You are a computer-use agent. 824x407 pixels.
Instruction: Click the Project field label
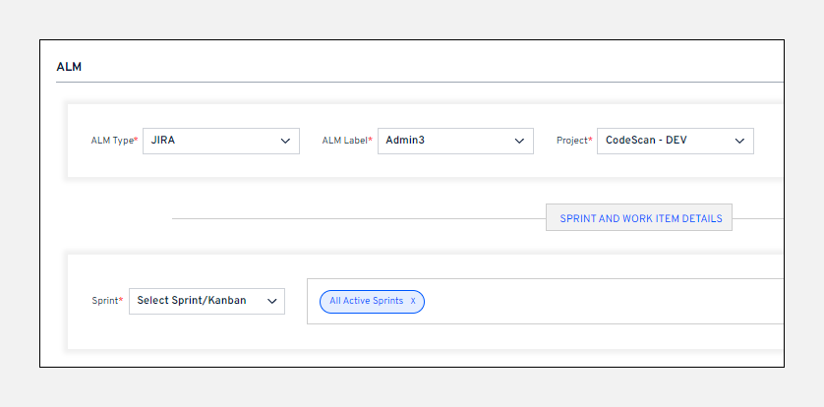pyautogui.click(x=573, y=141)
